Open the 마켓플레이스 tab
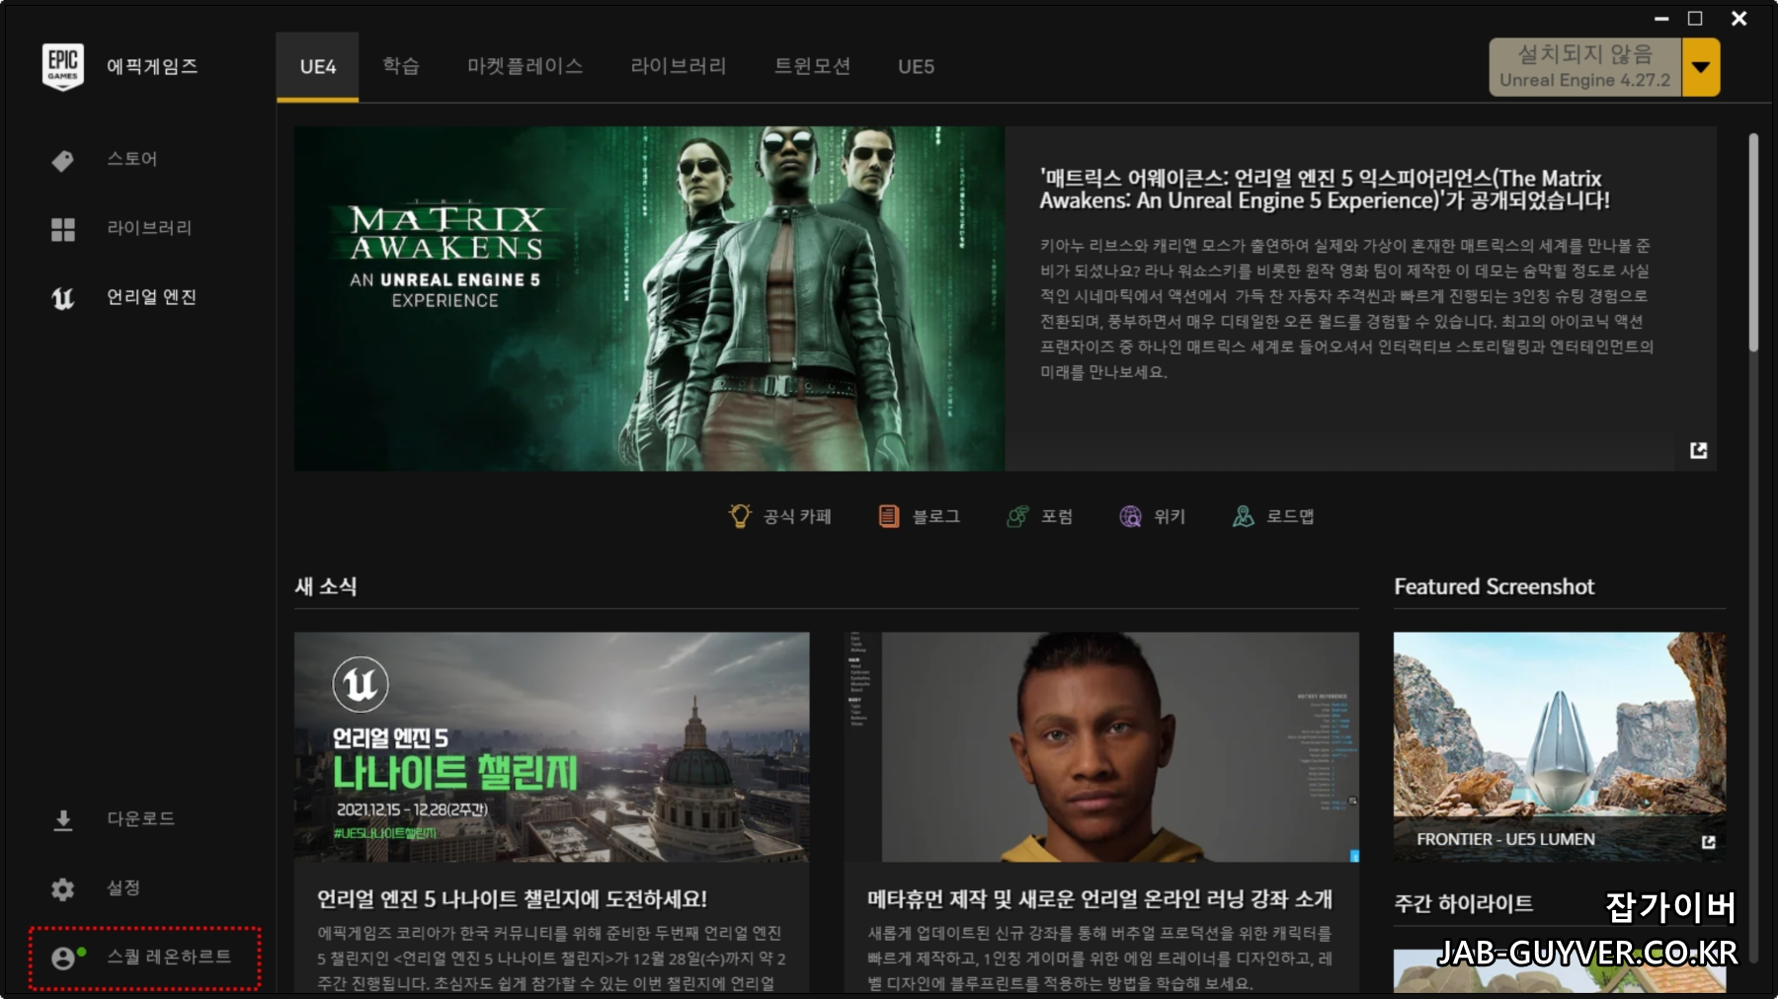Image resolution: width=1778 pixels, height=999 pixels. (x=525, y=67)
